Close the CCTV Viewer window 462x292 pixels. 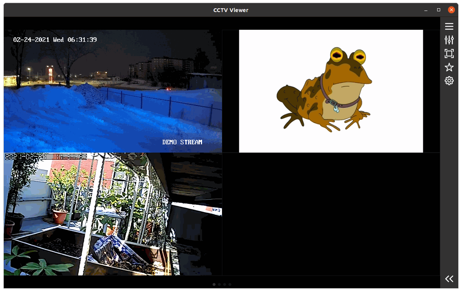451,10
